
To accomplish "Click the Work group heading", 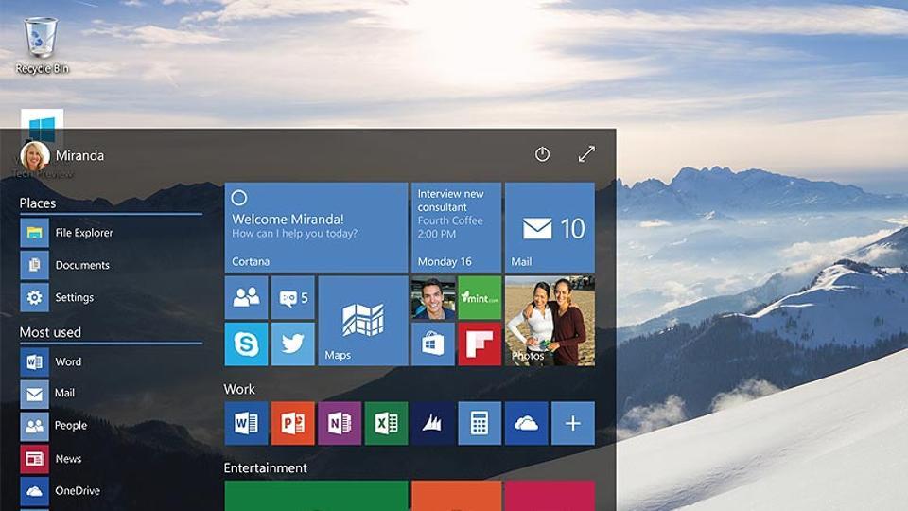I will click(x=239, y=389).
